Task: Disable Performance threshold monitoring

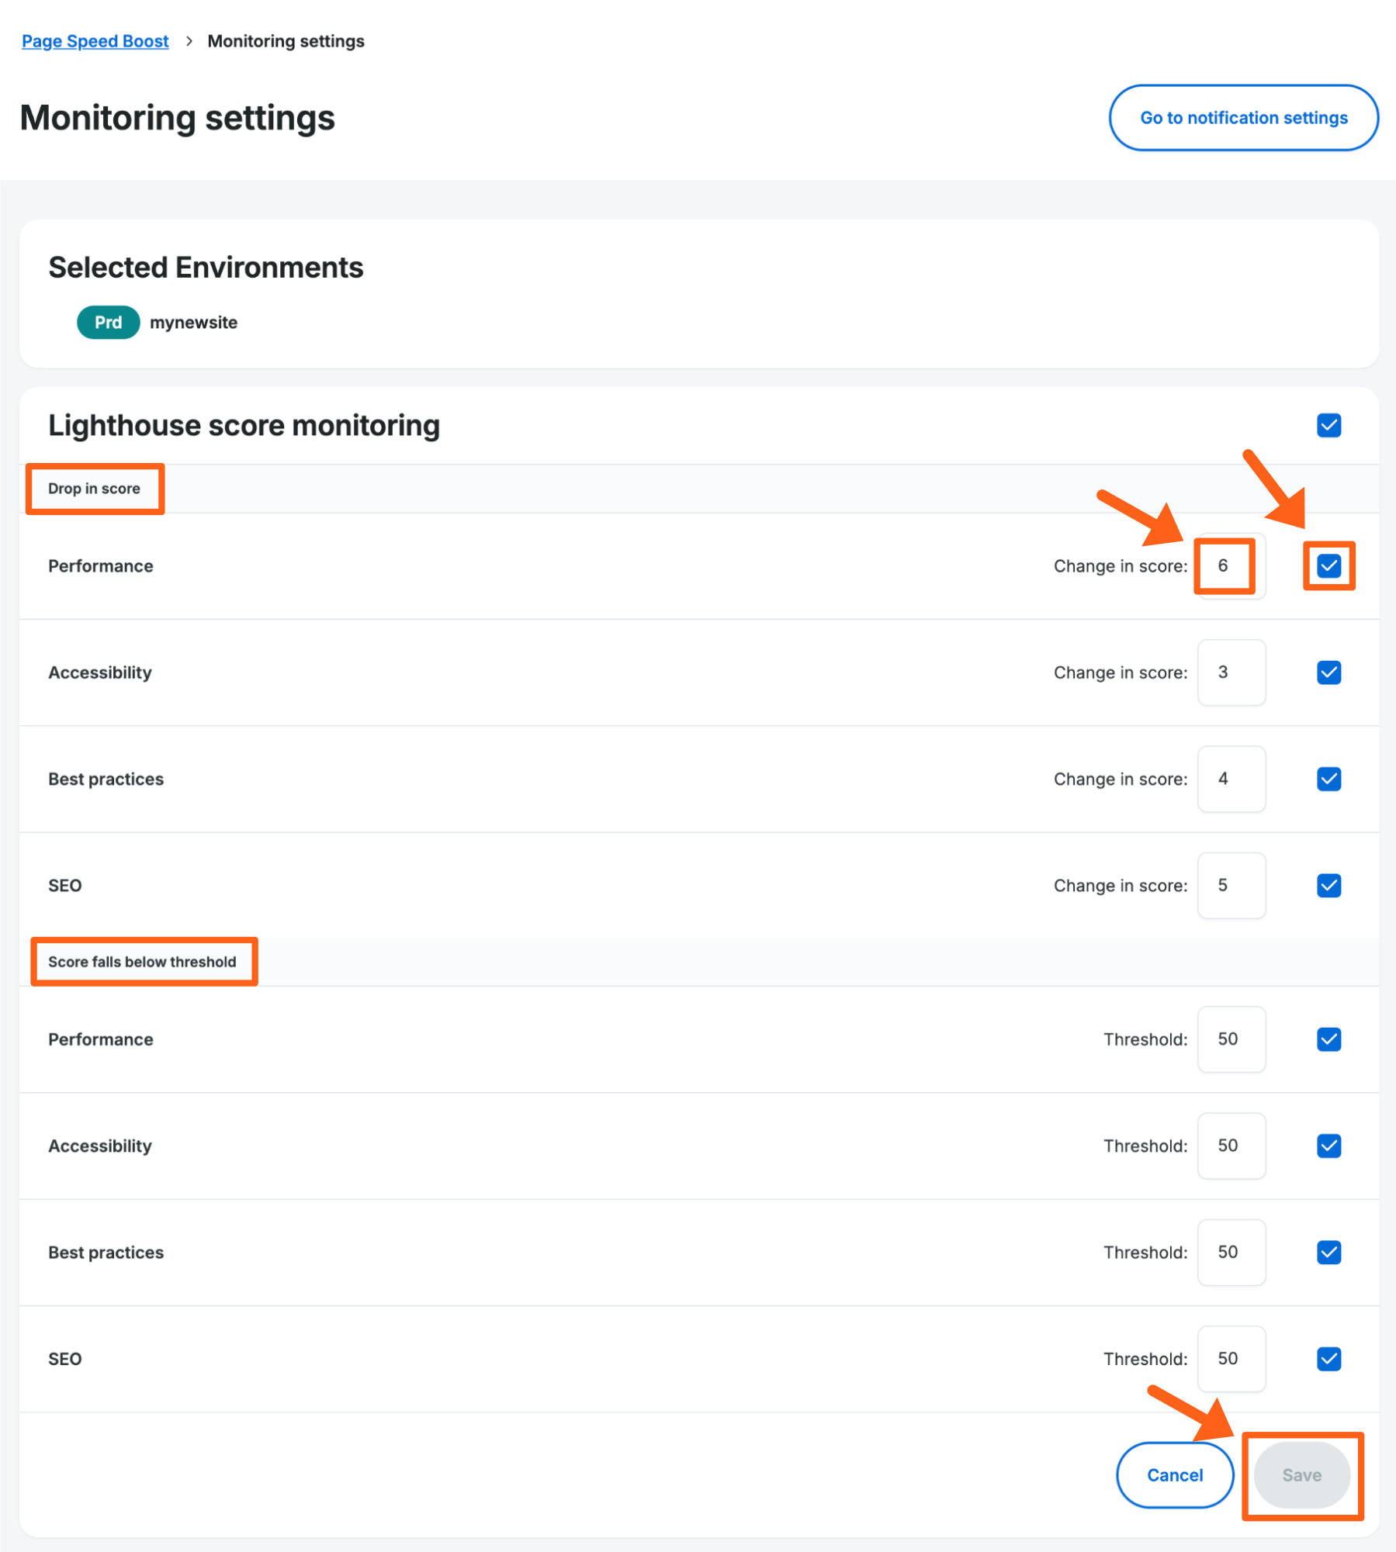Action: coord(1328,1039)
